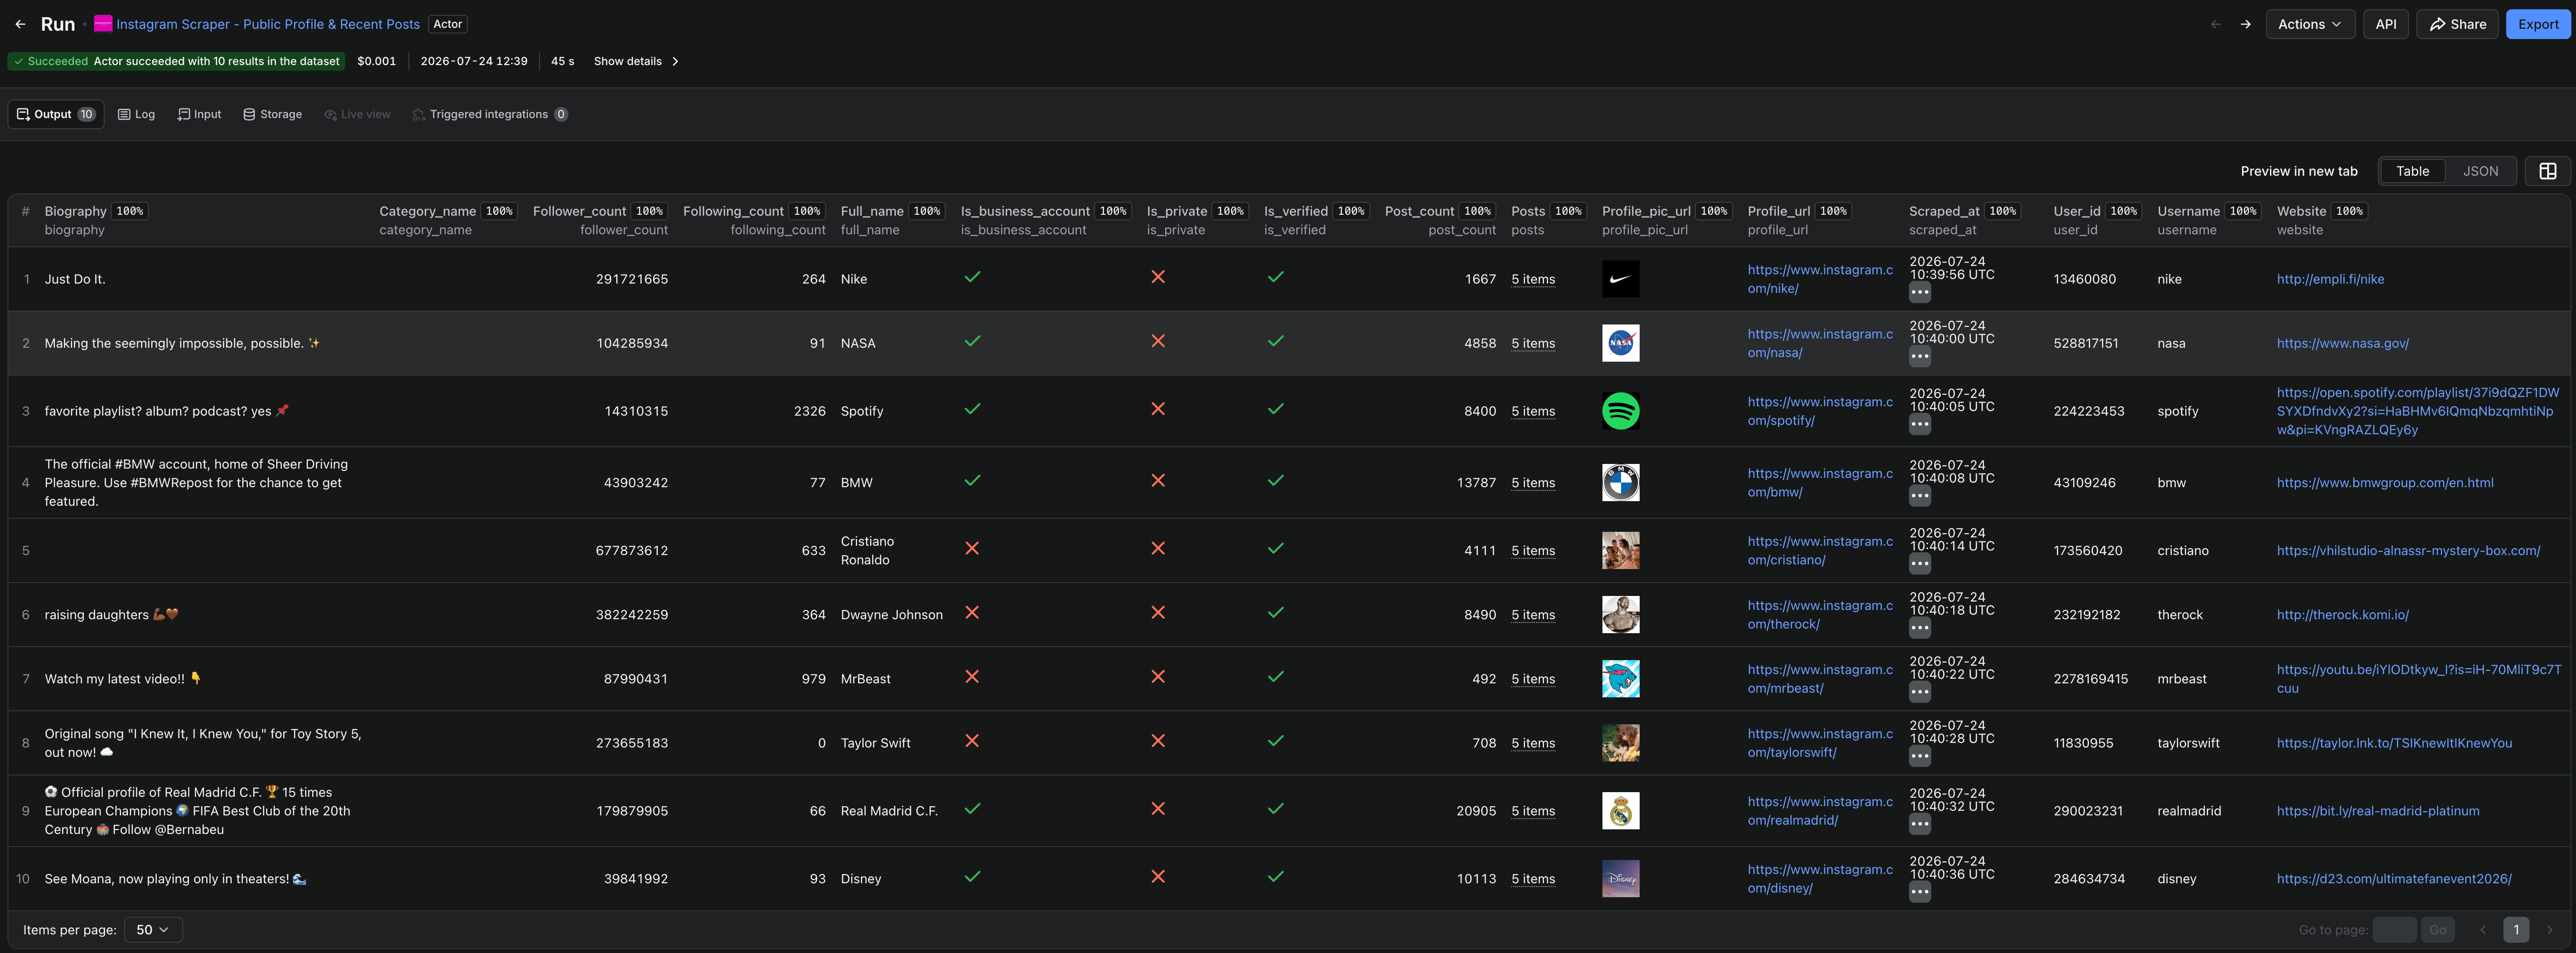This screenshot has width=2576, height=953.
Task: Go to next run arrow in header
Action: 2246,24
